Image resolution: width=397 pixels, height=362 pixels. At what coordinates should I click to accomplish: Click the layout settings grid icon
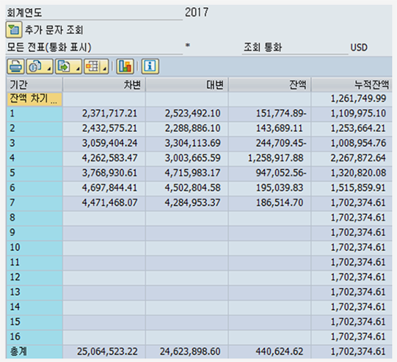[92, 67]
